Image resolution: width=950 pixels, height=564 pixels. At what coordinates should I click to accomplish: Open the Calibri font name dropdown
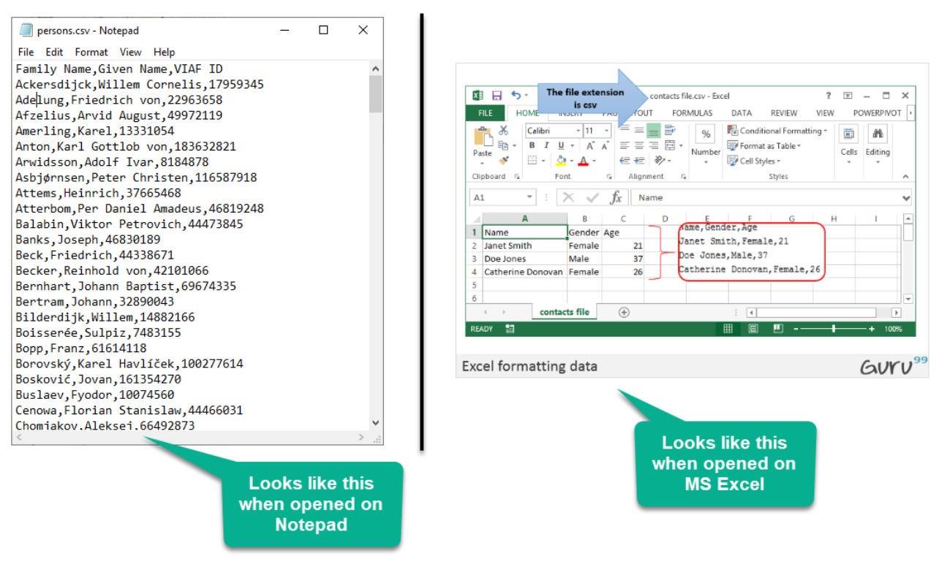click(578, 131)
